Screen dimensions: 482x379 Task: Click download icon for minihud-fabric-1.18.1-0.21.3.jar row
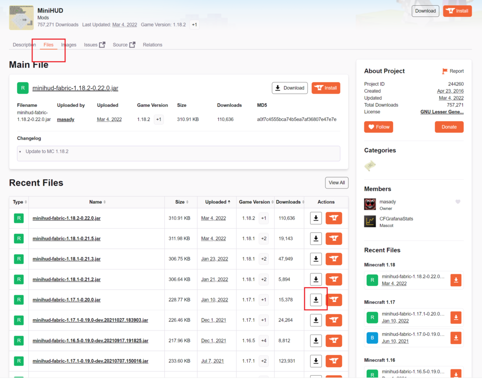(316, 259)
